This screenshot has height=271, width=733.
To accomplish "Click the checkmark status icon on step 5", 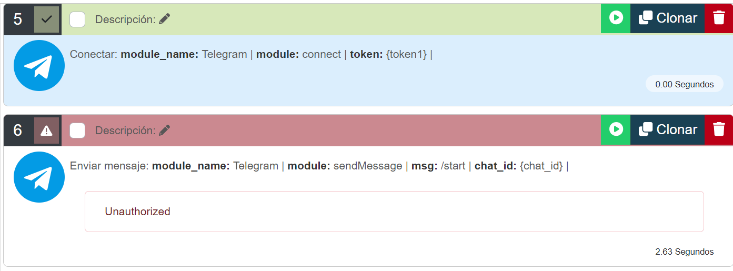I will 47,19.
